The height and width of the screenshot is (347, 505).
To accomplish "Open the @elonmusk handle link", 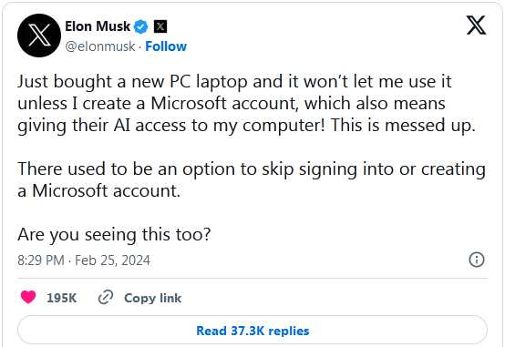I will point(100,46).
